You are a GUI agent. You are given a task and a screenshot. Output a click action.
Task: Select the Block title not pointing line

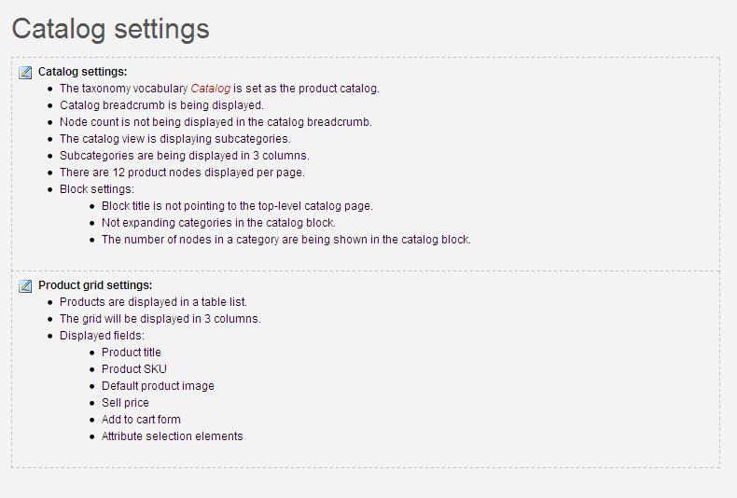tap(237, 206)
